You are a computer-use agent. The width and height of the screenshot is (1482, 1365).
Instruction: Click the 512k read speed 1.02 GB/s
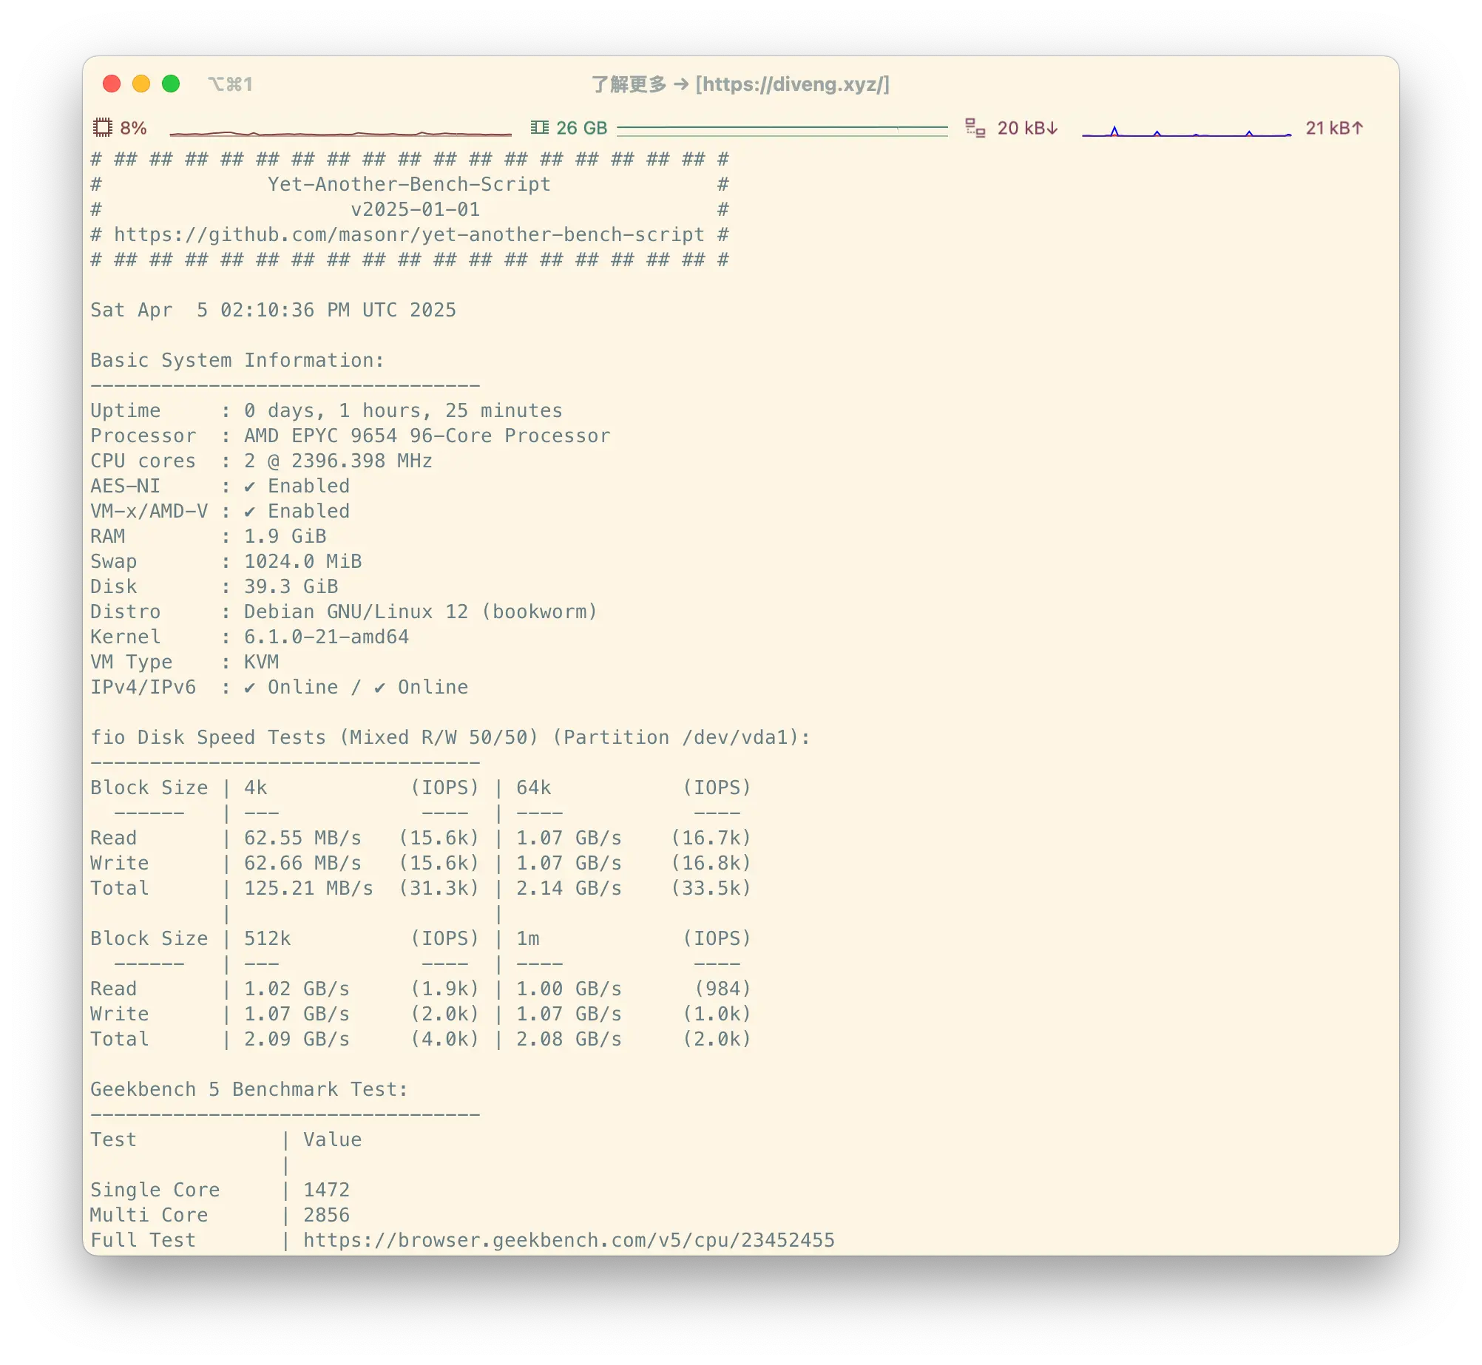[297, 989]
